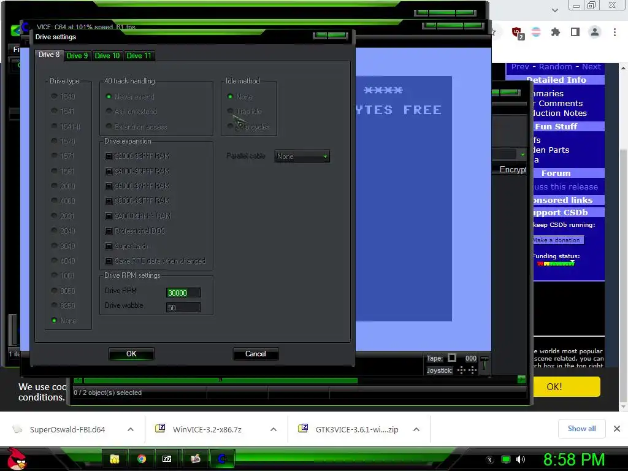The height and width of the screenshot is (471, 628).
Task: Click the green monitor tray icon
Action: [506, 459]
